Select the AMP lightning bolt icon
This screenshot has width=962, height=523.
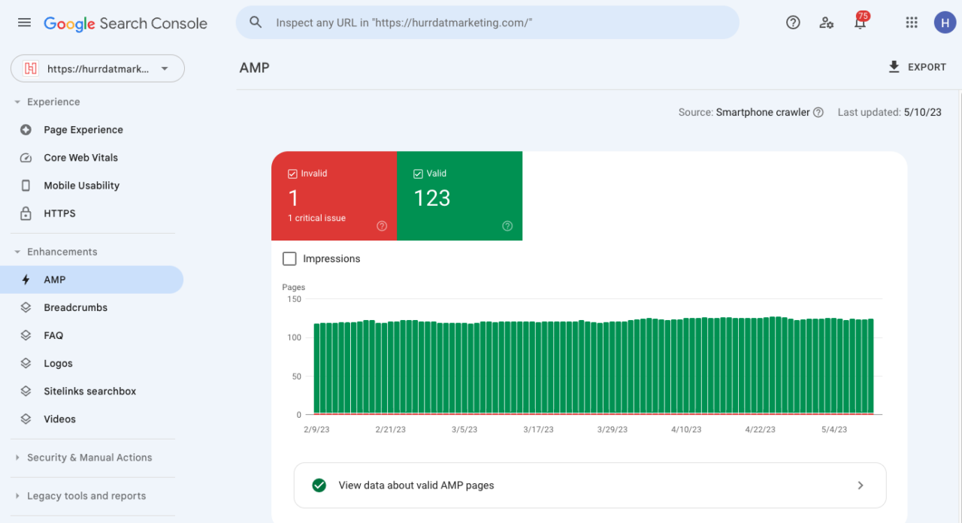point(25,279)
